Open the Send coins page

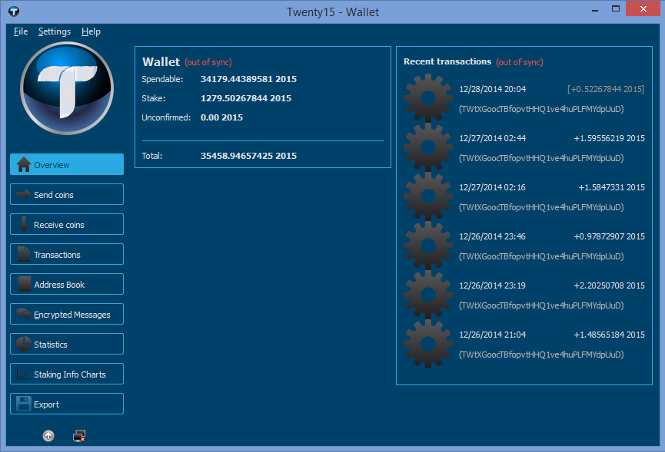coord(67,194)
